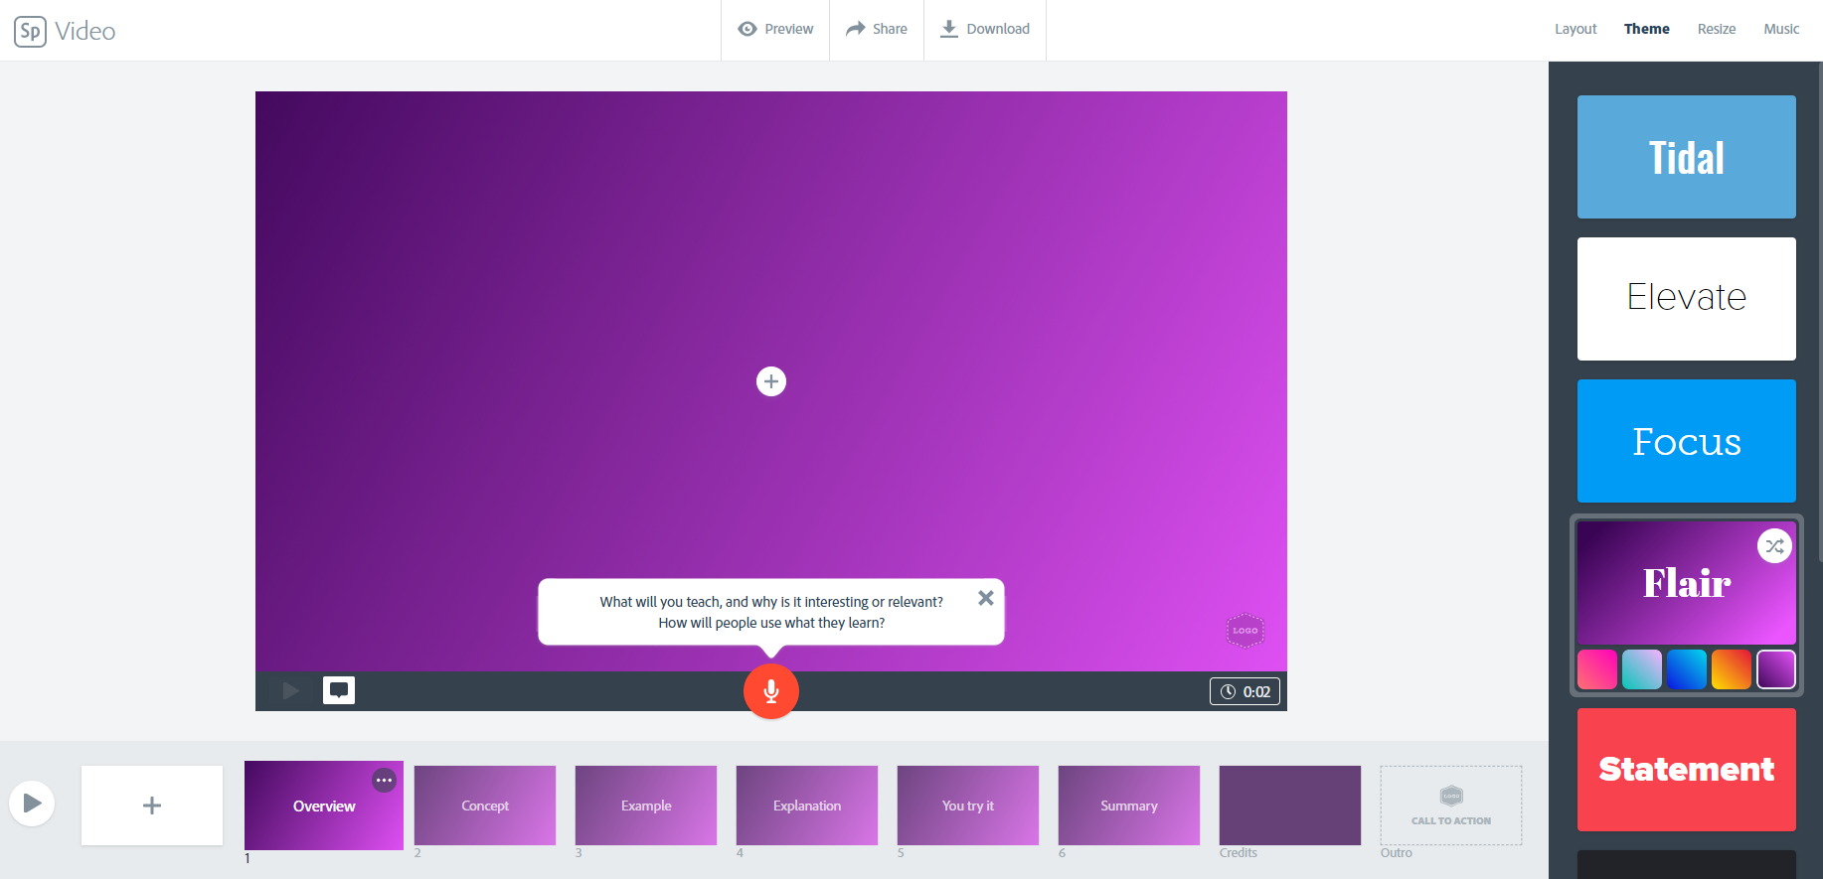Add content with the center plus icon
Viewport: 1823px width, 879px height.
(x=771, y=381)
